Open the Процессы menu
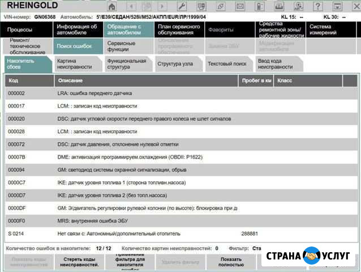 tap(26, 29)
